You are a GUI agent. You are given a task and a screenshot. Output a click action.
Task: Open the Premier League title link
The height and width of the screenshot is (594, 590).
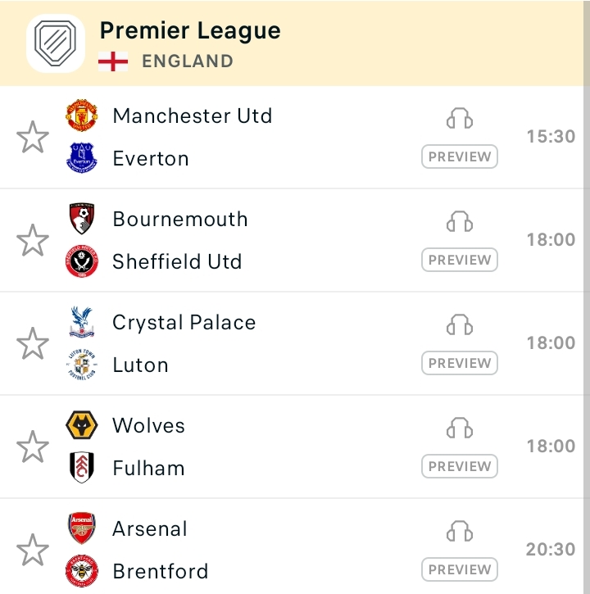tap(190, 31)
